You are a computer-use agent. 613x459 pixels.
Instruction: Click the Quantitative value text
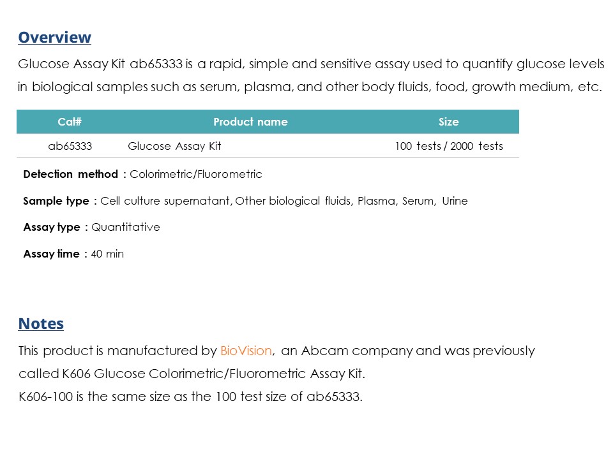tap(126, 227)
